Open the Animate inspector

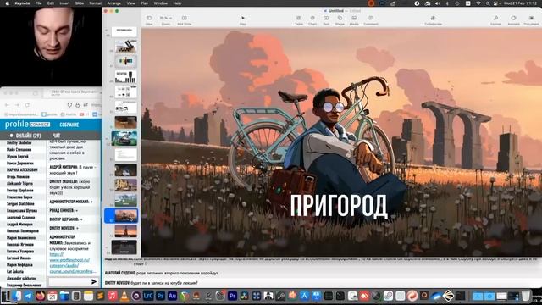(x=513, y=20)
